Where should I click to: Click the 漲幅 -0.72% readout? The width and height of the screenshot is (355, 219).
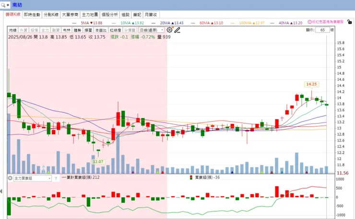(x=143, y=37)
